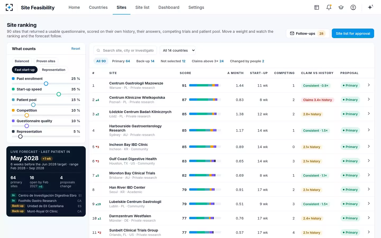Open the AI sparkle assistant icon
The width and height of the screenshot is (381, 238).
(x=370, y=7)
